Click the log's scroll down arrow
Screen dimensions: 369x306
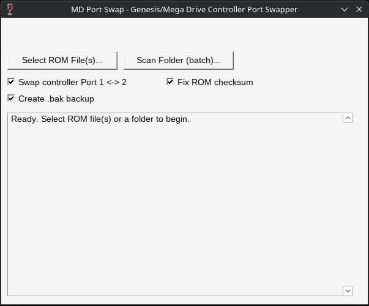coord(348,291)
